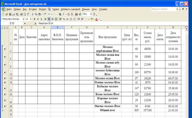Open a file with the folder icon

tap(6, 14)
